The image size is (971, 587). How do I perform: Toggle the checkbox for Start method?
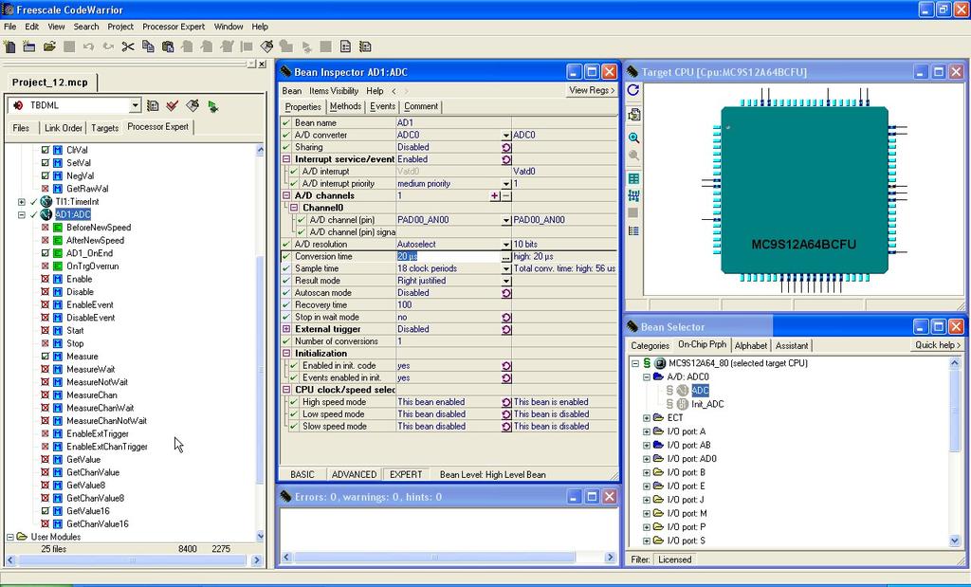coord(46,330)
